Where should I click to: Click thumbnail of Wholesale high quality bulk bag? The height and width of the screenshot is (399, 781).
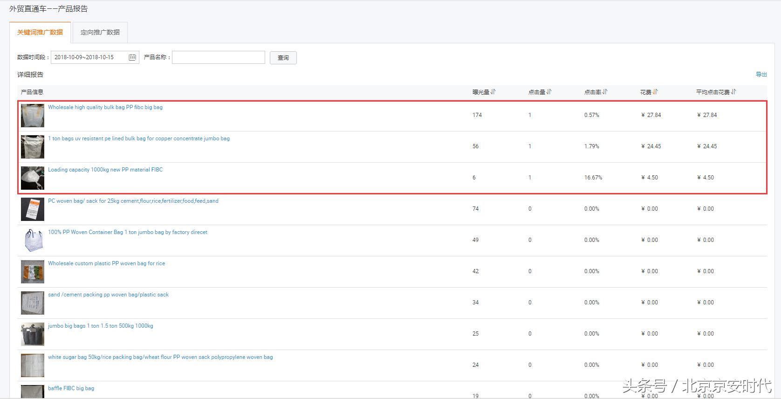(33, 116)
